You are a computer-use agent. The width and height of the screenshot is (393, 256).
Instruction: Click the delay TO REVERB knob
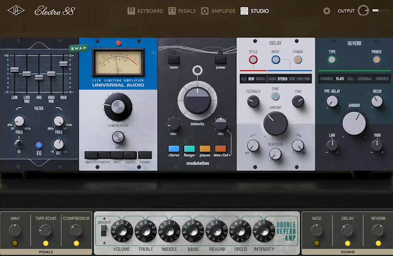(x=275, y=154)
